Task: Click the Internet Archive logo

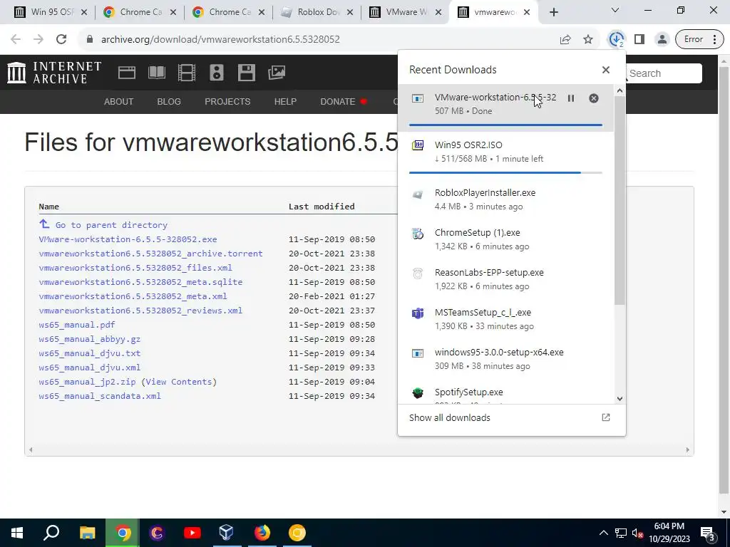Action: pyautogui.click(x=54, y=73)
